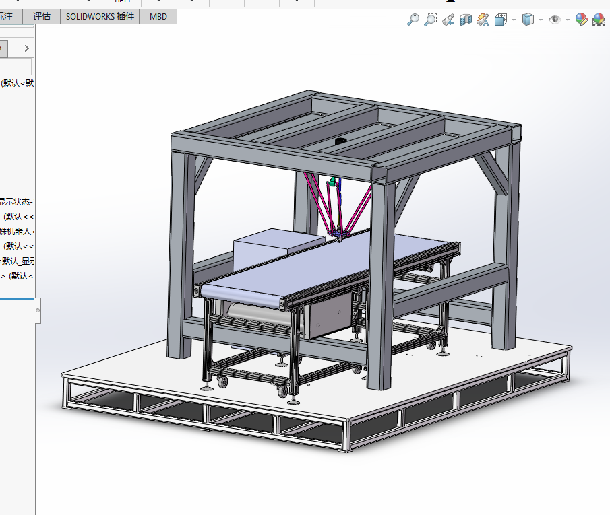The width and height of the screenshot is (610, 515).
Task: Open the SOLIDWORKS 插件 tab
Action: [100, 16]
